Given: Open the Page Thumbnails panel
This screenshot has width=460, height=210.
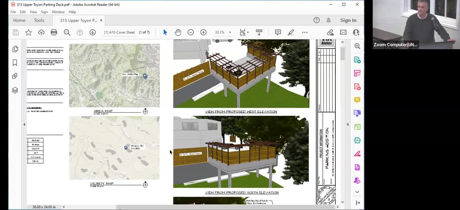Looking at the screenshot, I should [x=15, y=49].
